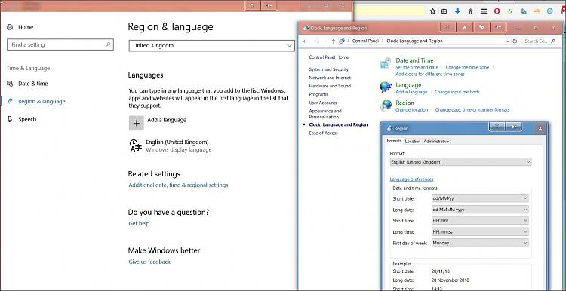Switch to the Formats tab in Region dialog

[x=394, y=141]
